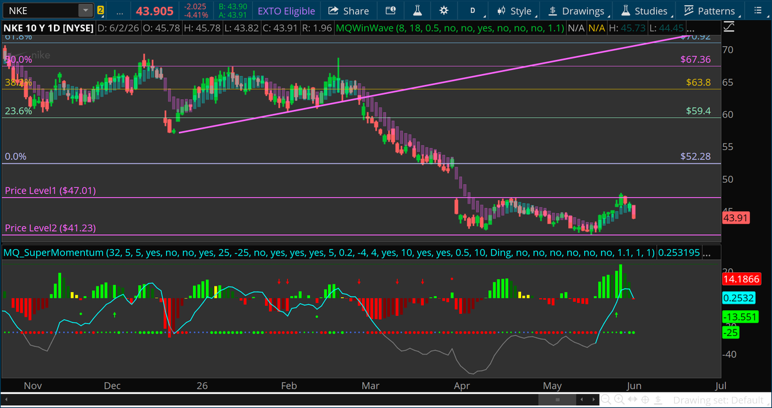Click the $63.8 Fibonacci price label
This screenshot has width=772, height=408.
698,82
